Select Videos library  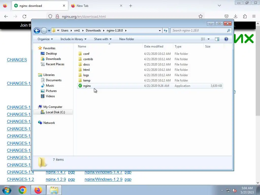coord(50,96)
